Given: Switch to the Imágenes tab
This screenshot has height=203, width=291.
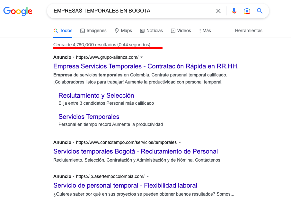Looking at the screenshot, I should tap(93, 31).
